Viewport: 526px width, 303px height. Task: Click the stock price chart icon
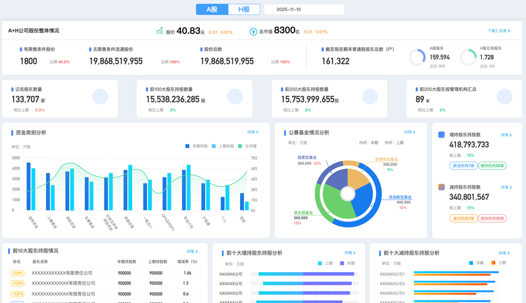(159, 31)
